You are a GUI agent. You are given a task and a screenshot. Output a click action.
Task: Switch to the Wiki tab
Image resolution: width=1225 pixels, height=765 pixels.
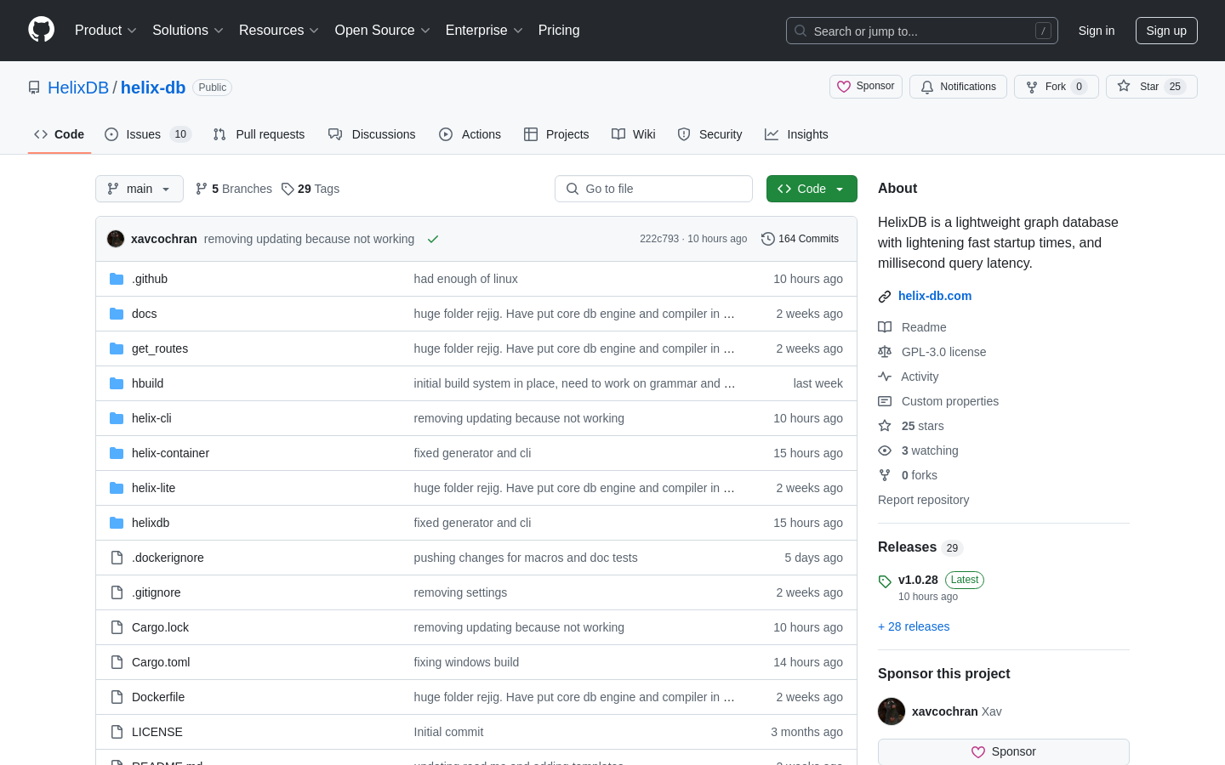coord(634,134)
